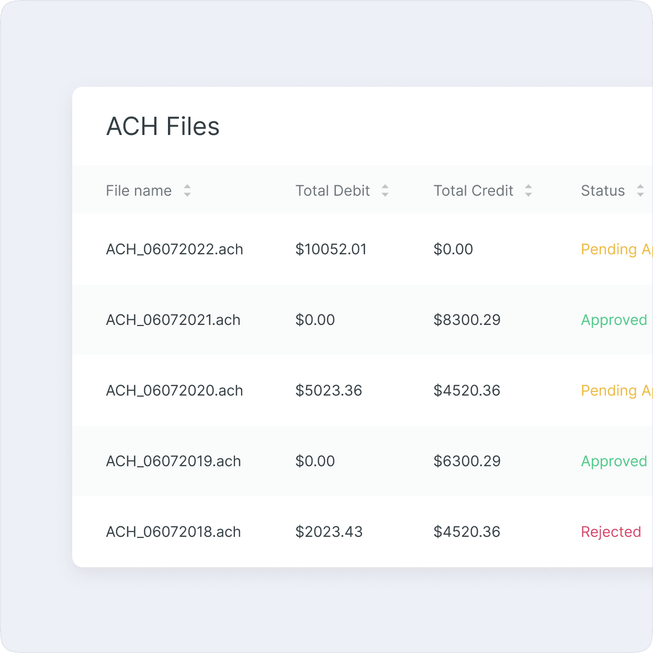Click the File name column header

[139, 191]
